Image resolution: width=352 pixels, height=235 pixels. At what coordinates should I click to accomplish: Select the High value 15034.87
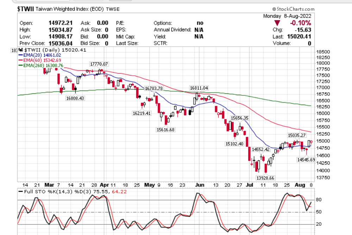(x=61, y=30)
